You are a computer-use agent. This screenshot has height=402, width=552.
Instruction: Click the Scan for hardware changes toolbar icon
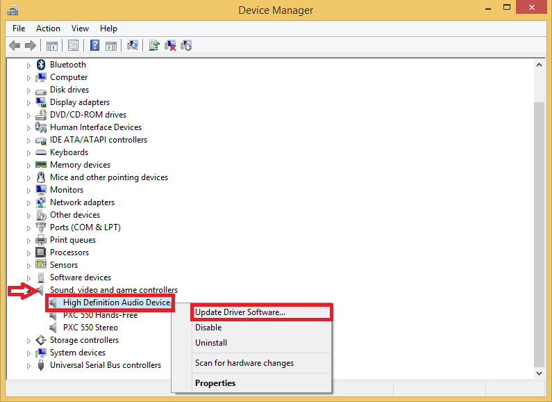point(133,45)
